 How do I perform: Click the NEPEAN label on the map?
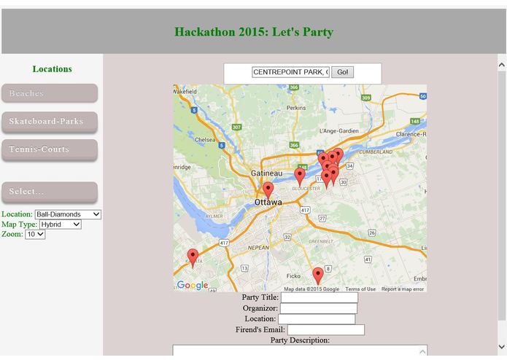pyautogui.click(x=258, y=248)
